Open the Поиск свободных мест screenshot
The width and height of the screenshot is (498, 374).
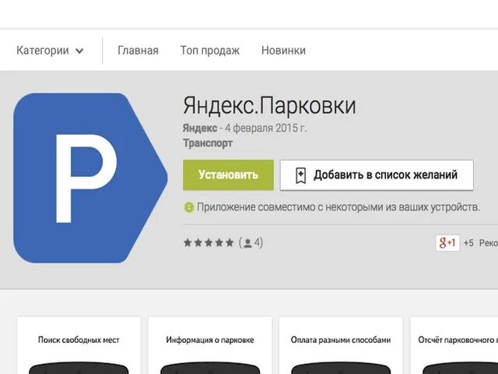coord(79,345)
